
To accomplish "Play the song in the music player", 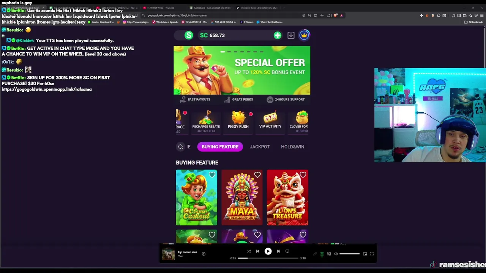I will tap(268, 251).
